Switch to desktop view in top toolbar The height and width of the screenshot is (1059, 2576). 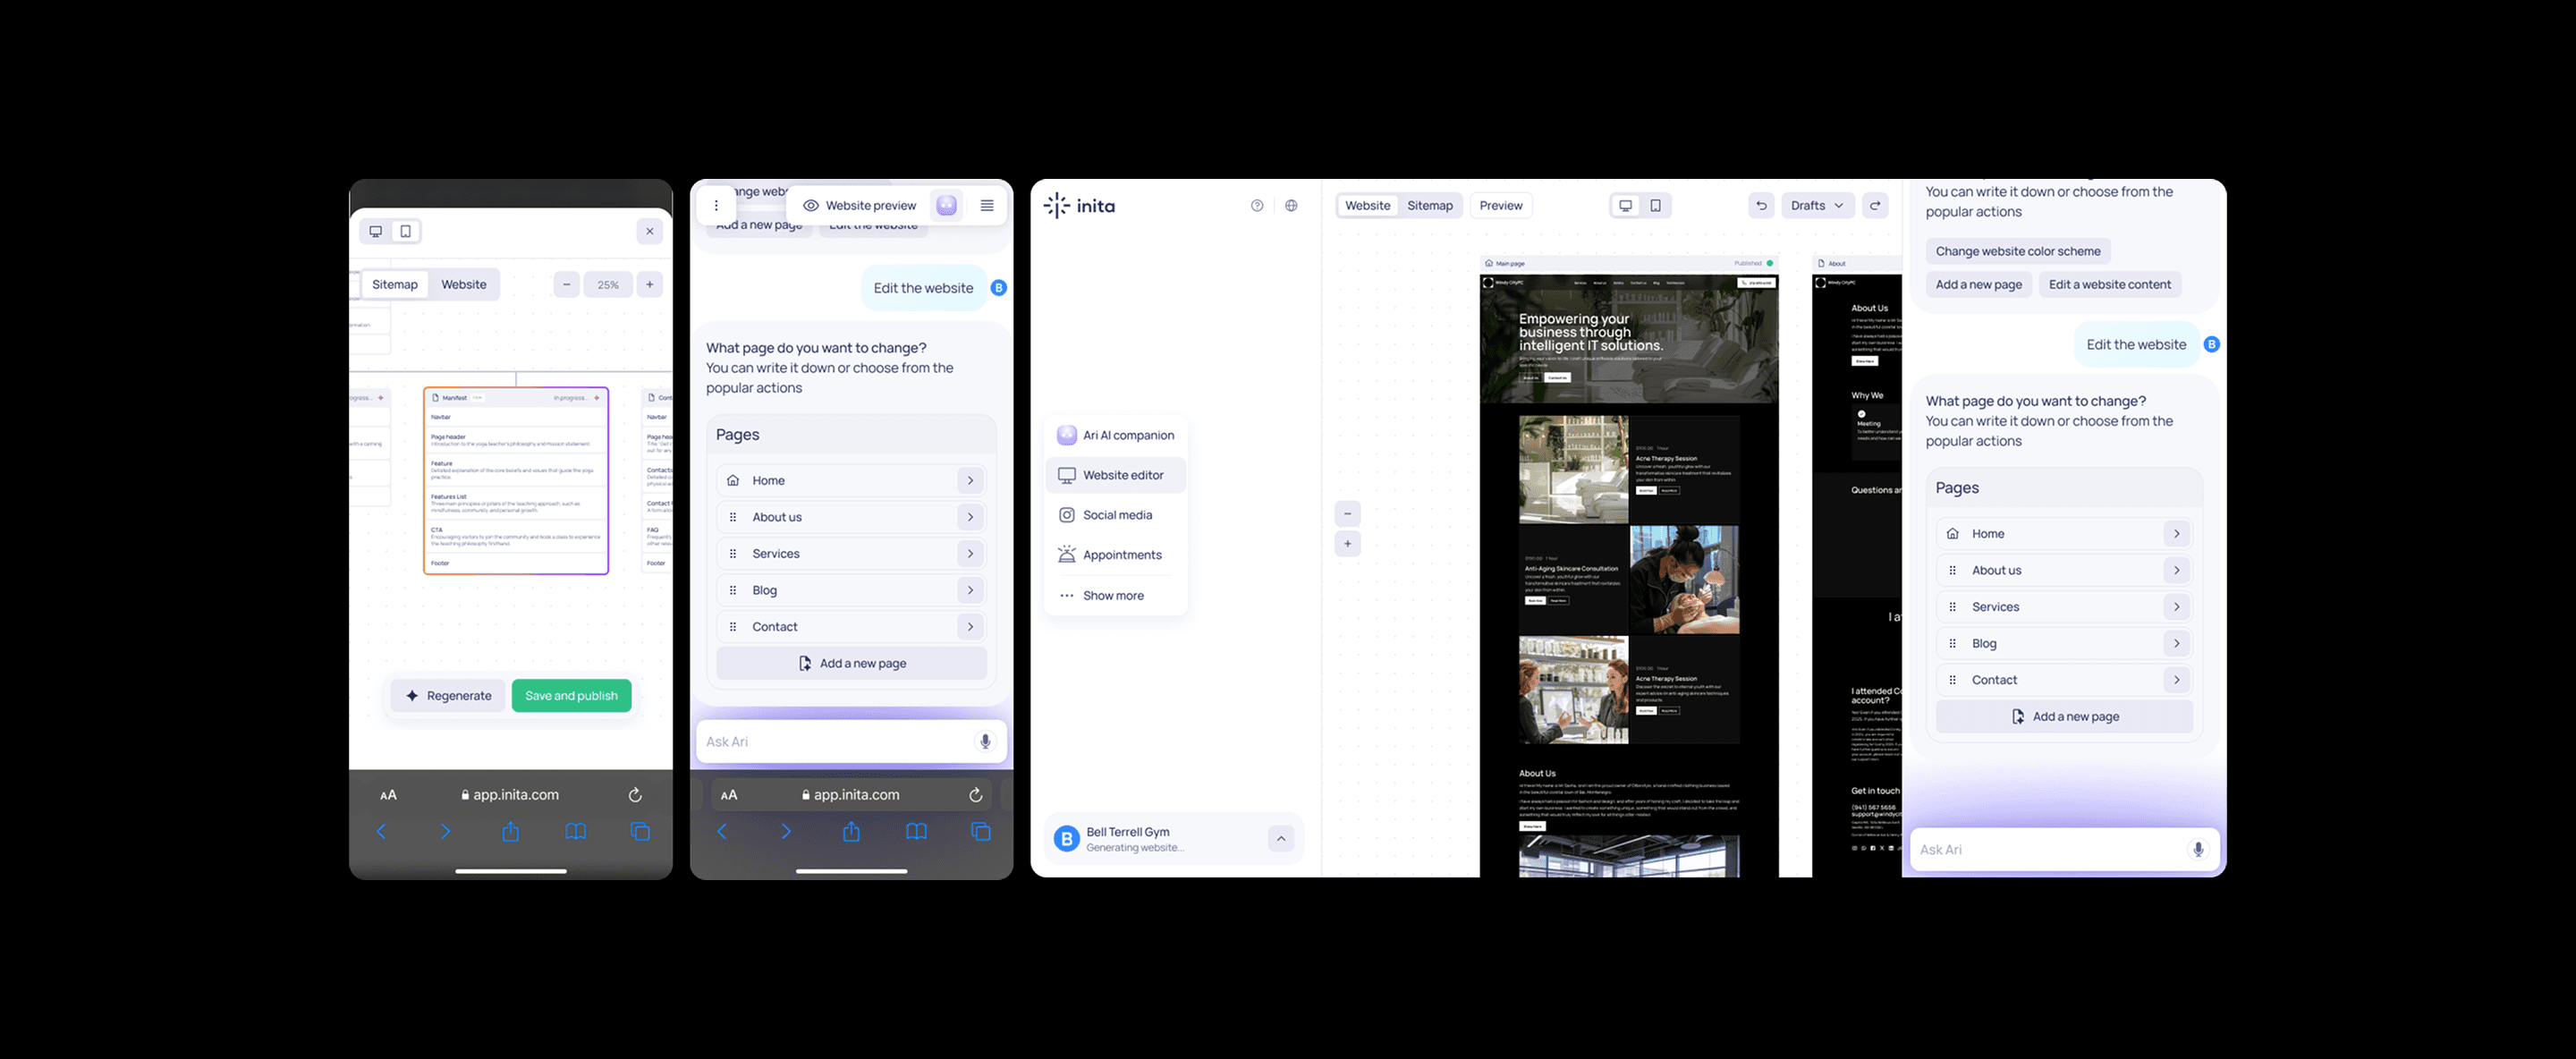pos(1625,206)
